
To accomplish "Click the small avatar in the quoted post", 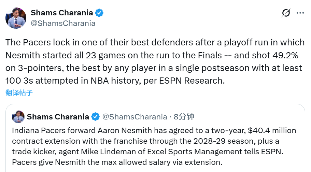I will 18,117.
